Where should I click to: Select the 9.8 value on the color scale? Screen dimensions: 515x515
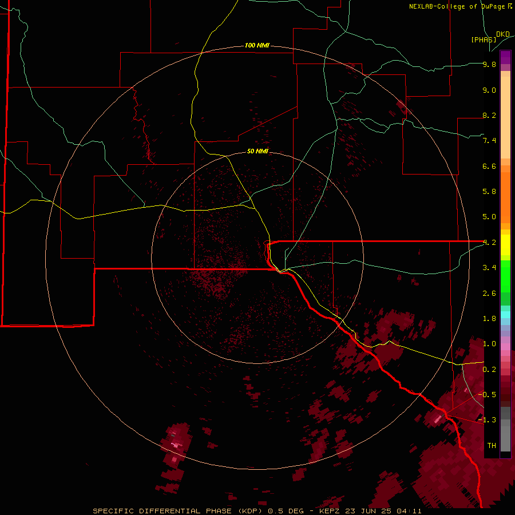pos(489,64)
